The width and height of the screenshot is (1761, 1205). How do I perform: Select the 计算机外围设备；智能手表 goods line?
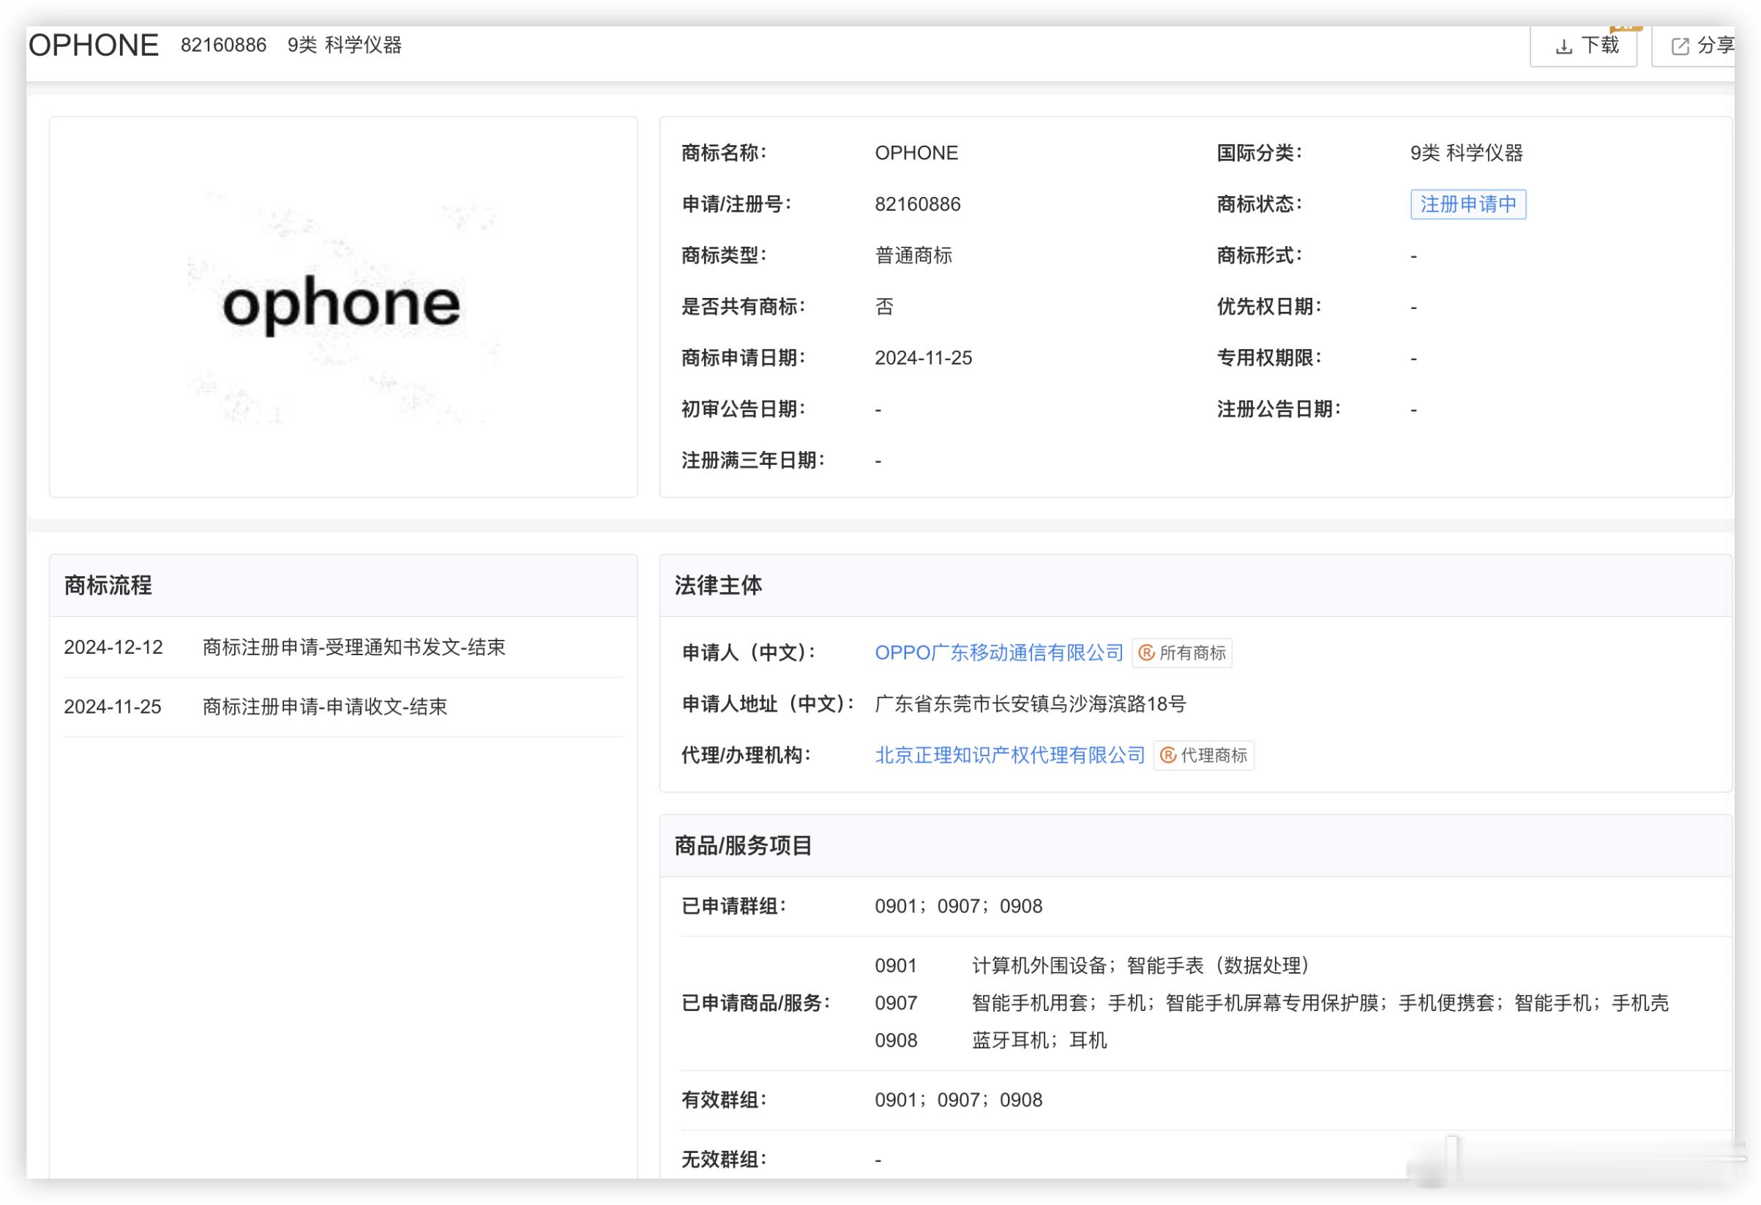pyautogui.click(x=1140, y=966)
